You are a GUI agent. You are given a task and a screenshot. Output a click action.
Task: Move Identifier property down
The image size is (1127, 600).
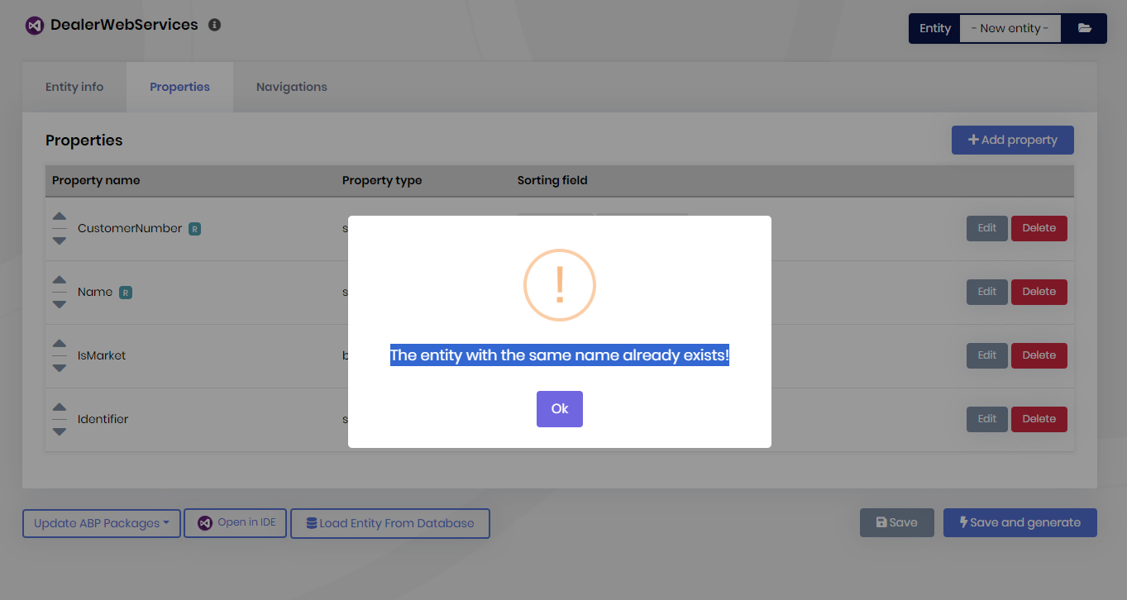tap(60, 431)
